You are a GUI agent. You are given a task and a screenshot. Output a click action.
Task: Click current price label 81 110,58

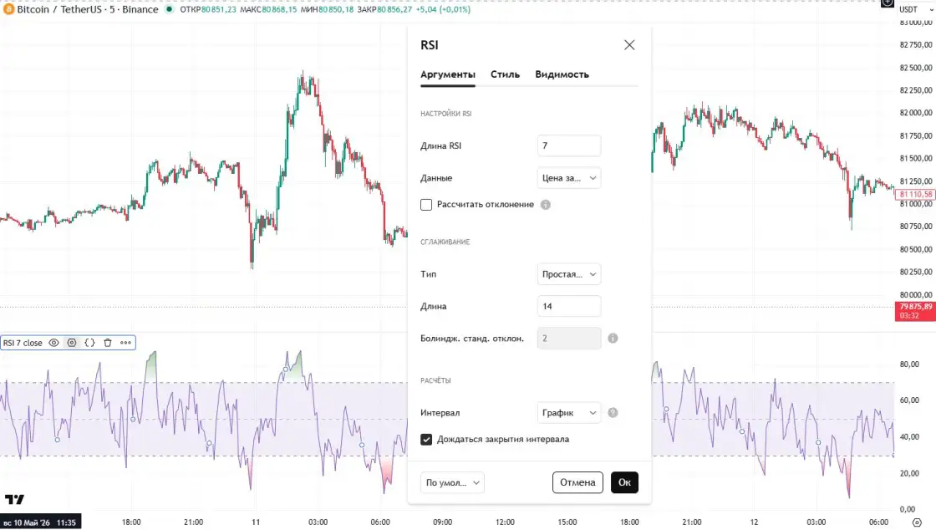(915, 195)
